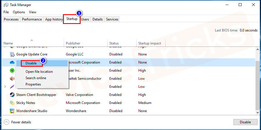Choose Disable in the context menu
The width and height of the screenshot is (261, 130).
(x=42, y=63)
